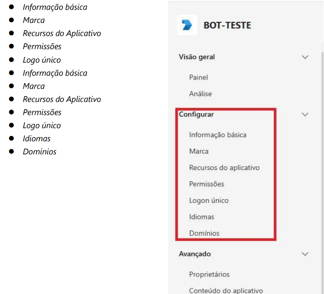Open Recursos do aplicativo in the sidebar
Screen dimensions: 324x294
(x=224, y=167)
